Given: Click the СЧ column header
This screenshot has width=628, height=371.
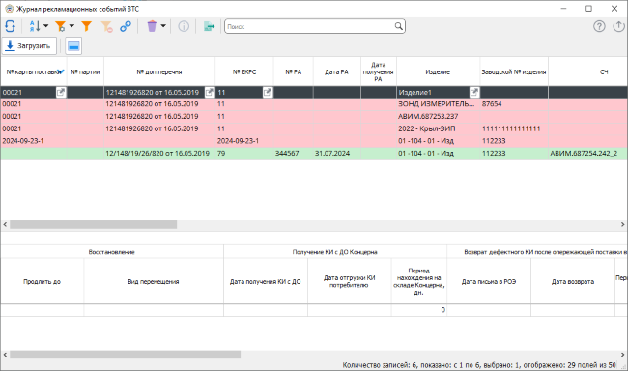Looking at the screenshot, I should (x=588, y=72).
